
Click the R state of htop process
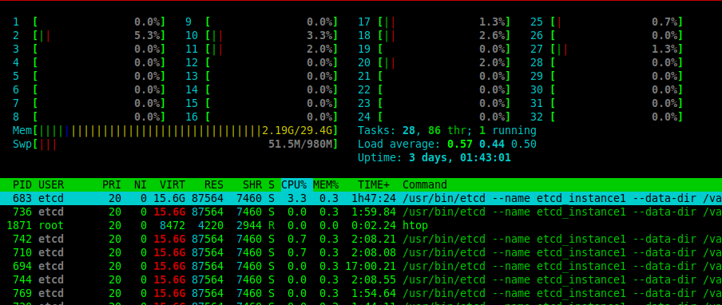(x=272, y=225)
